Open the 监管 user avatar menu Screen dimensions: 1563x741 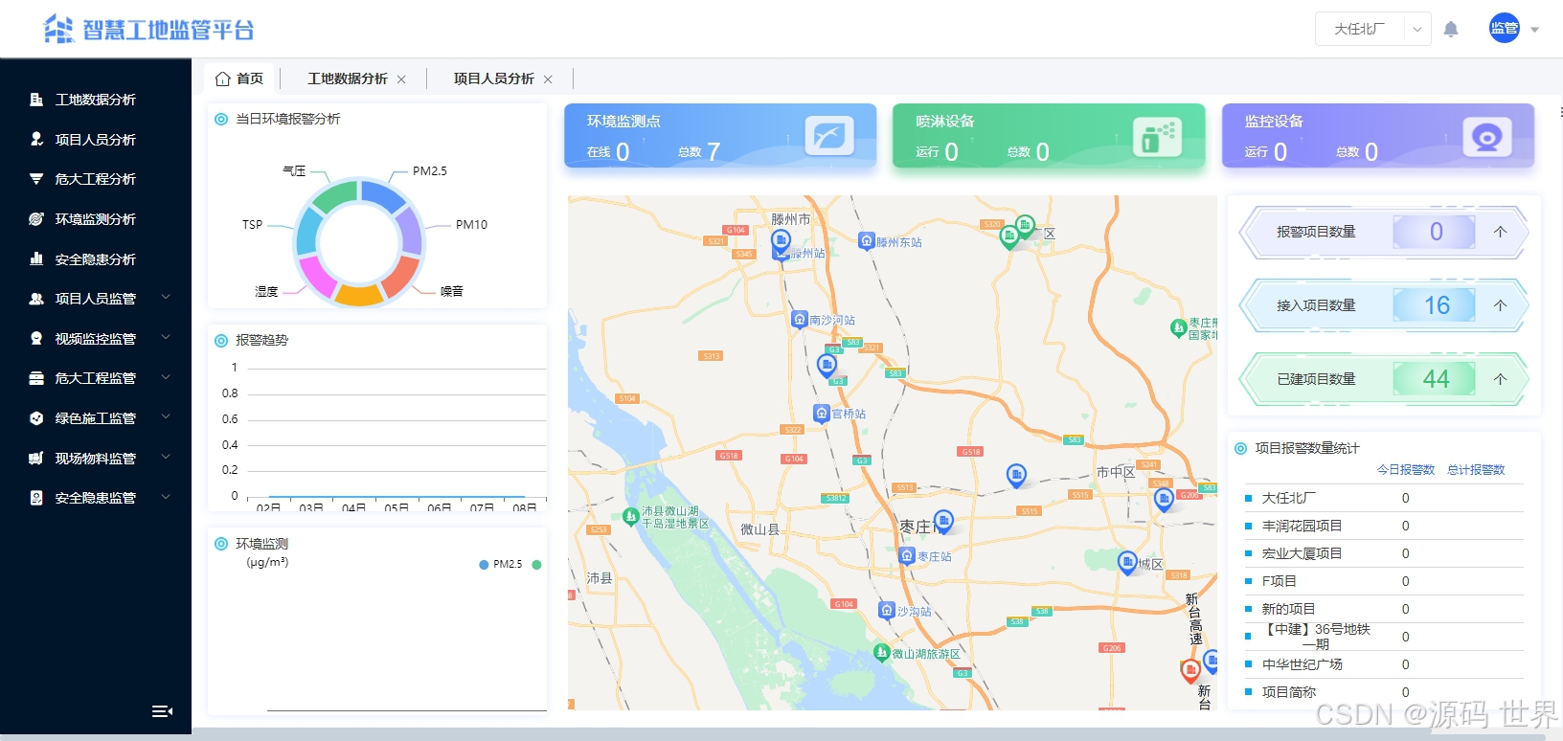tap(1505, 28)
